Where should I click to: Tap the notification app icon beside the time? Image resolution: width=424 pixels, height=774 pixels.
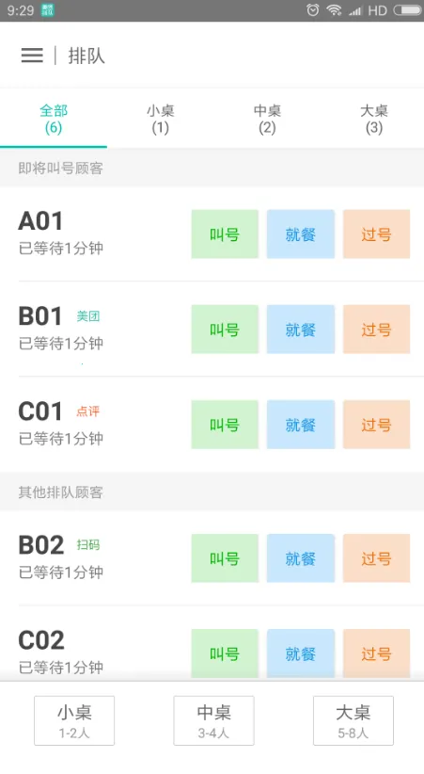click(48, 10)
